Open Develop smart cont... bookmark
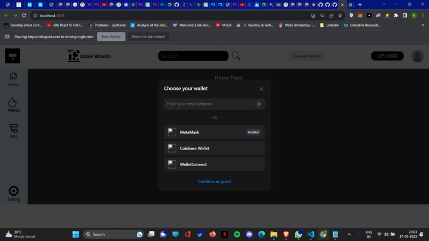Screen dimensions: 429x241 tap(23, 25)
